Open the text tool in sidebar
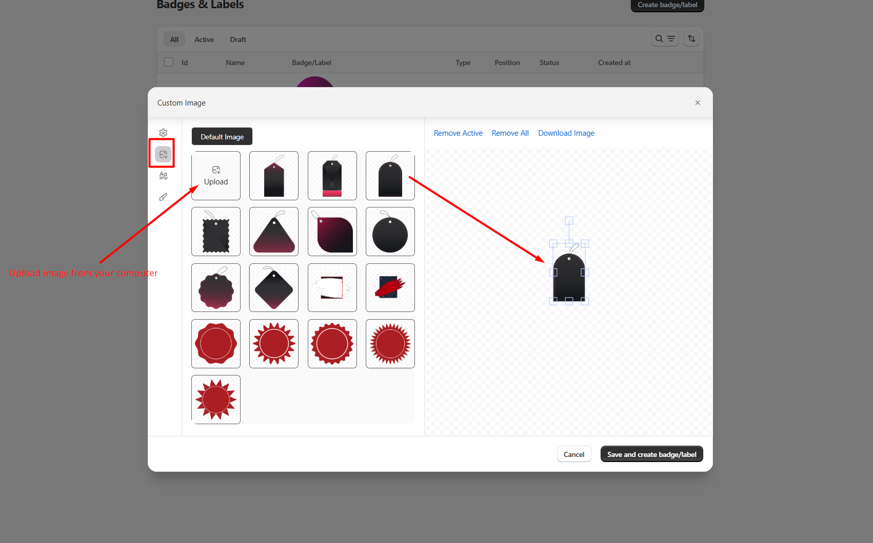 (x=163, y=176)
